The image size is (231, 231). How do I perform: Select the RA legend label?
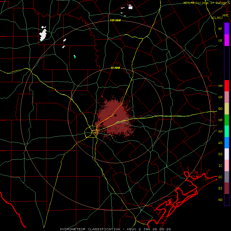click(x=220, y=132)
